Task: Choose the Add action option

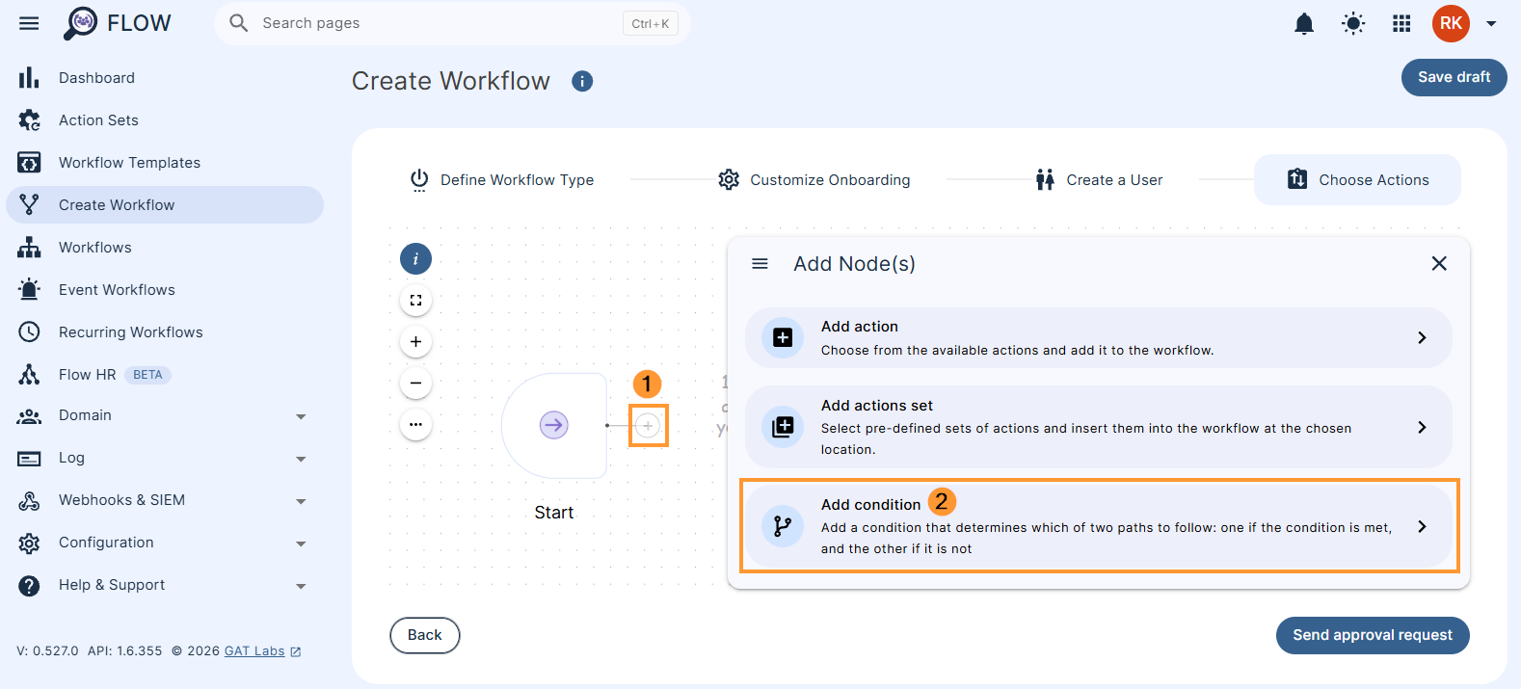Action: coord(1098,337)
